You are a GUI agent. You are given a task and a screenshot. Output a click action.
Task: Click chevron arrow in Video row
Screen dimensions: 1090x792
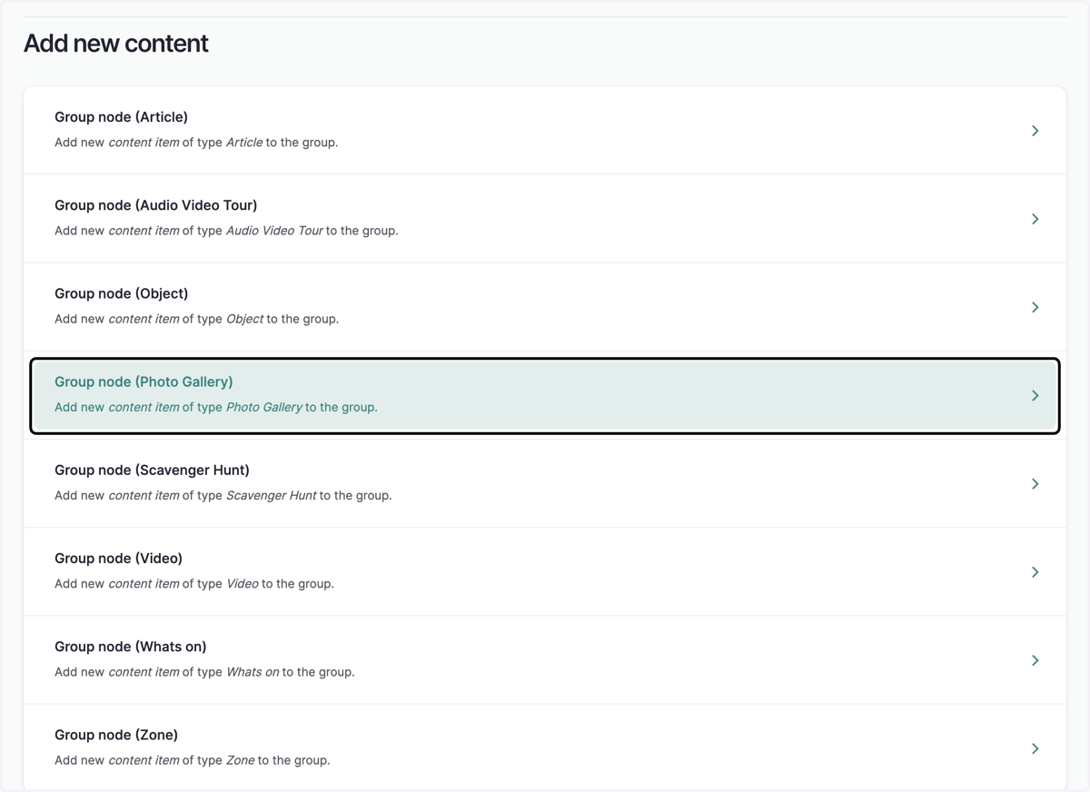pyautogui.click(x=1035, y=571)
